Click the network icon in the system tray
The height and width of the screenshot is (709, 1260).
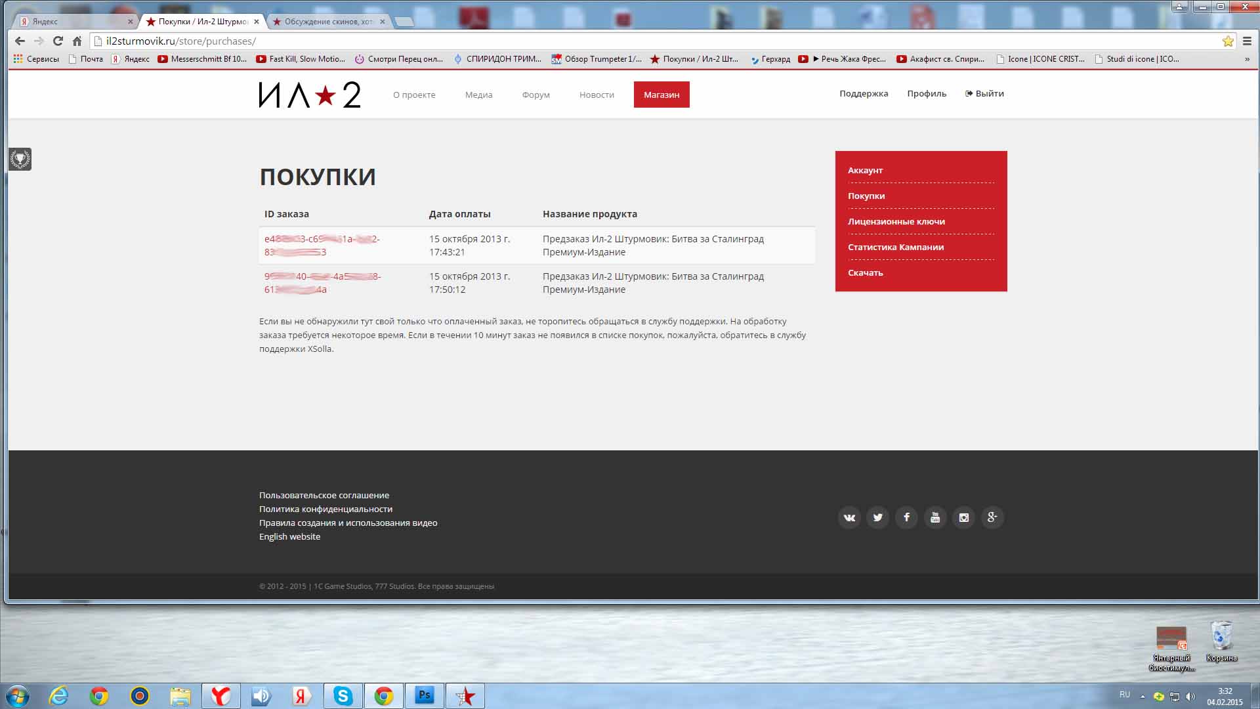(x=1175, y=697)
